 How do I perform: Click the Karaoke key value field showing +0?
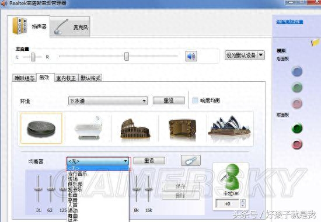228,203
